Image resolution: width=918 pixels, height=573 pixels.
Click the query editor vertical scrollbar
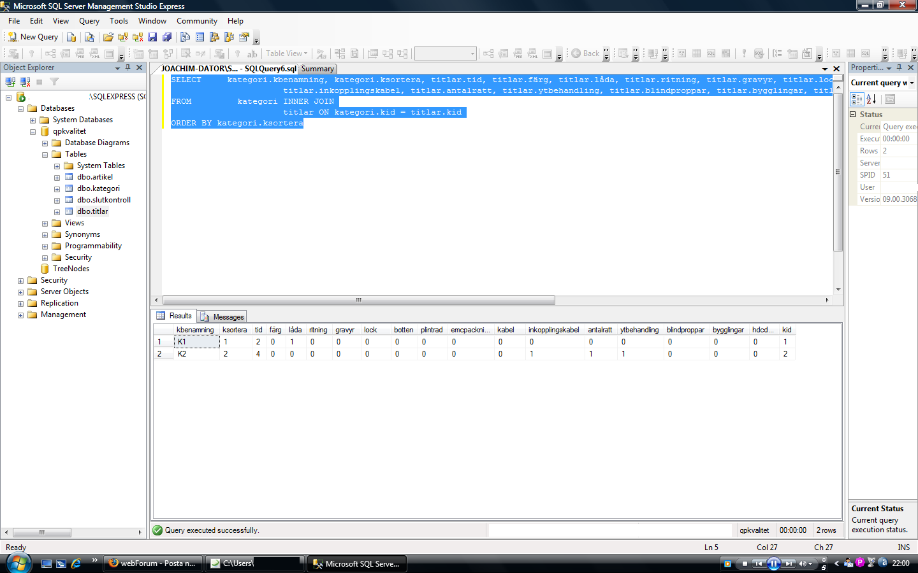pyautogui.click(x=838, y=172)
